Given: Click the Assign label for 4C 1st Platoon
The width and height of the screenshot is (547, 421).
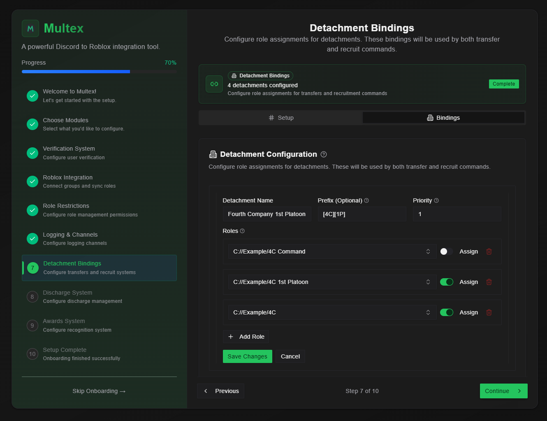Looking at the screenshot, I should point(469,282).
